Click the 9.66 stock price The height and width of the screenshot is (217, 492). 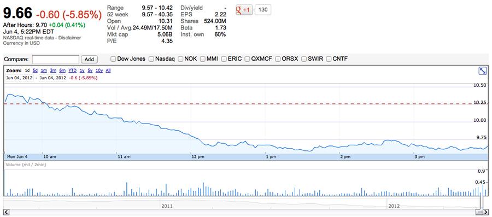coord(17,14)
